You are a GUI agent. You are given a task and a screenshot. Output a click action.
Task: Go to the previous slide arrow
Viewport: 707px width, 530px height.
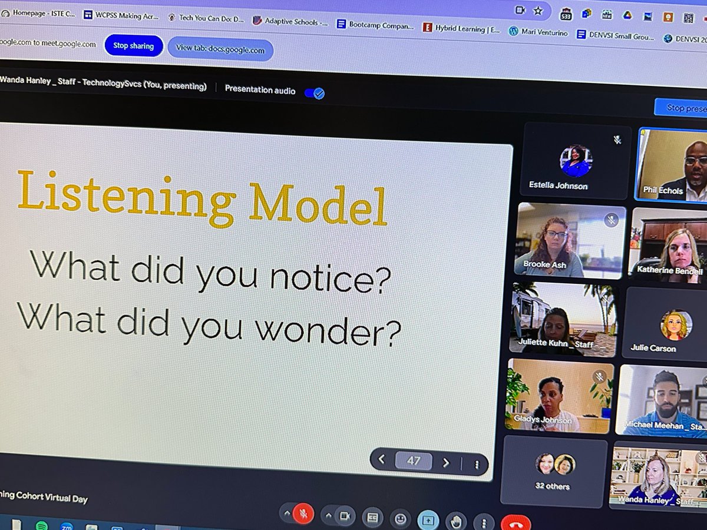point(381,460)
